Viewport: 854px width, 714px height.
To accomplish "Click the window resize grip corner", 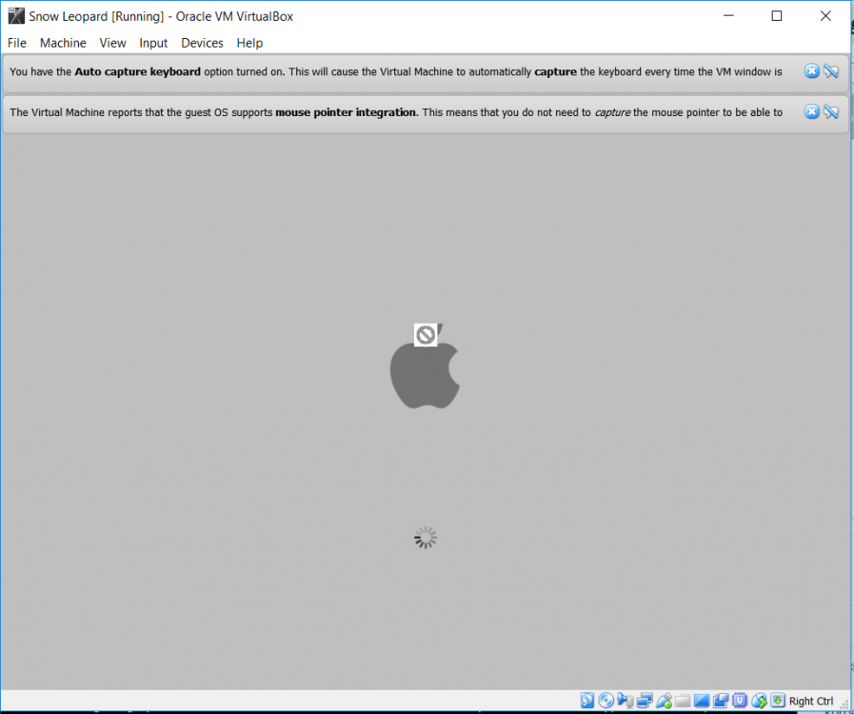I will (x=844, y=704).
